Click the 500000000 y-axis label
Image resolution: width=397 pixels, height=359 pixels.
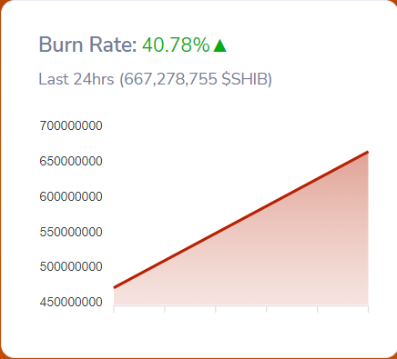click(x=71, y=267)
